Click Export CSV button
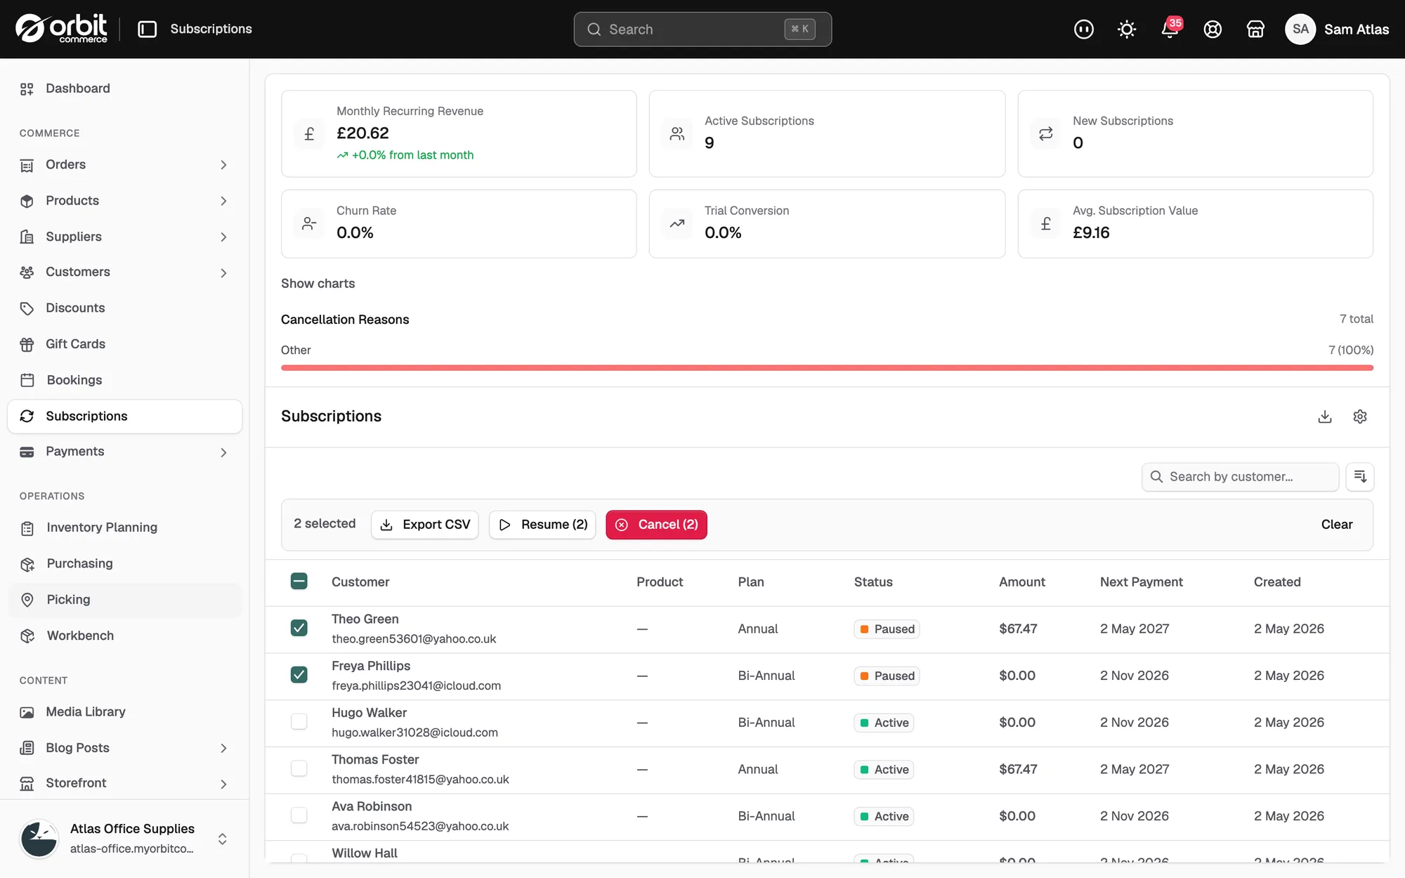Screen dimensions: 1405x878 (x=425, y=525)
